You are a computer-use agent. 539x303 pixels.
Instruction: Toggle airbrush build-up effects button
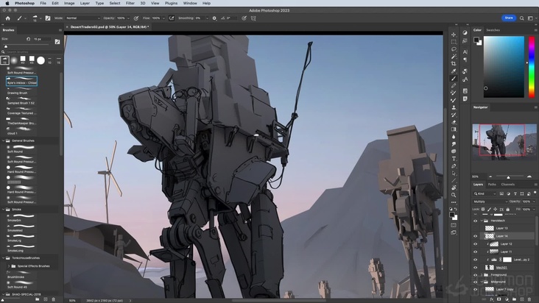pyautogui.click(x=172, y=18)
